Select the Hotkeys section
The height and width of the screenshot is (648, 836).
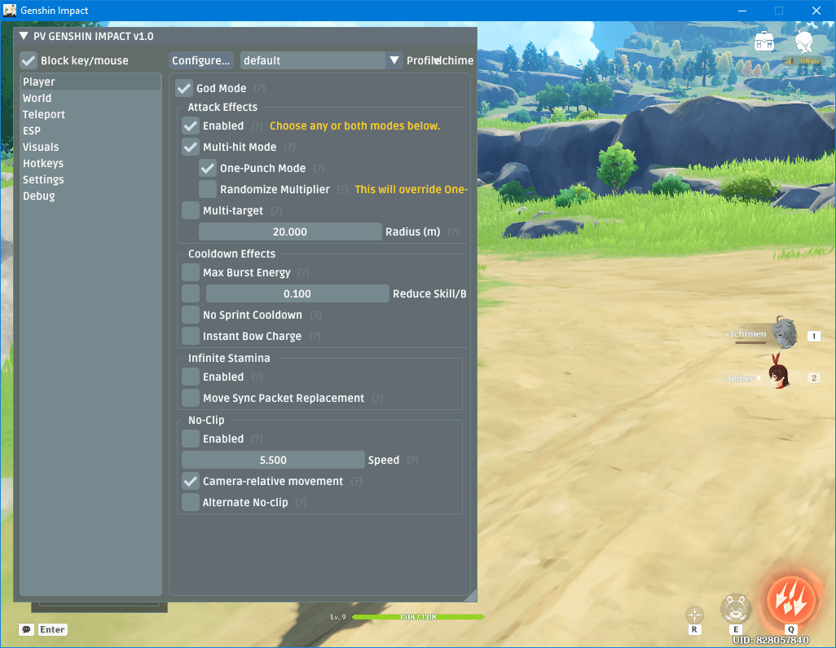(90, 163)
